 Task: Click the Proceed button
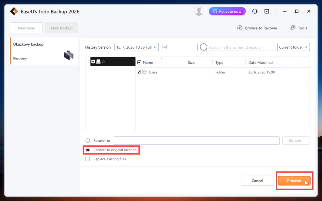point(294,181)
